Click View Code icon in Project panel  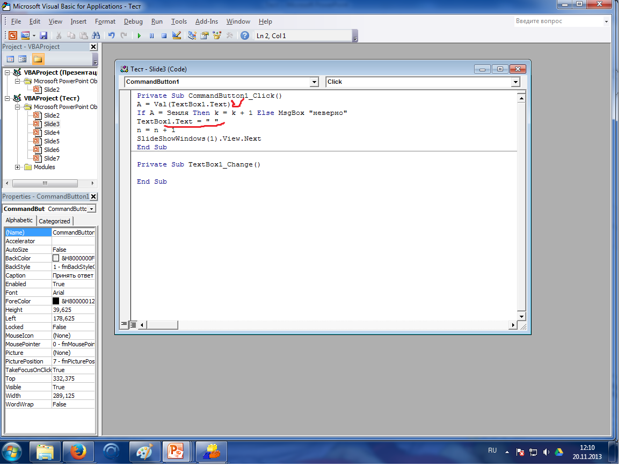click(x=10, y=60)
